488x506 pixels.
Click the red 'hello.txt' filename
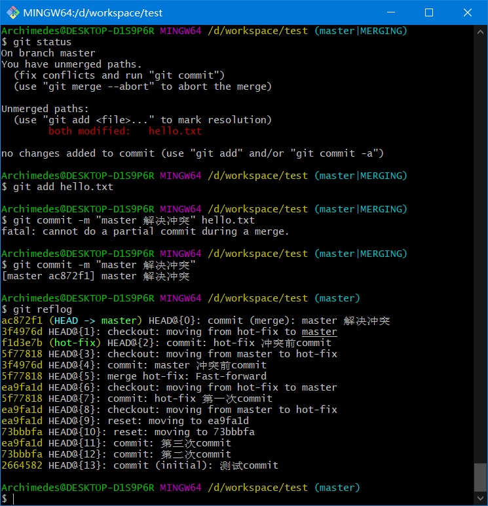tap(175, 131)
